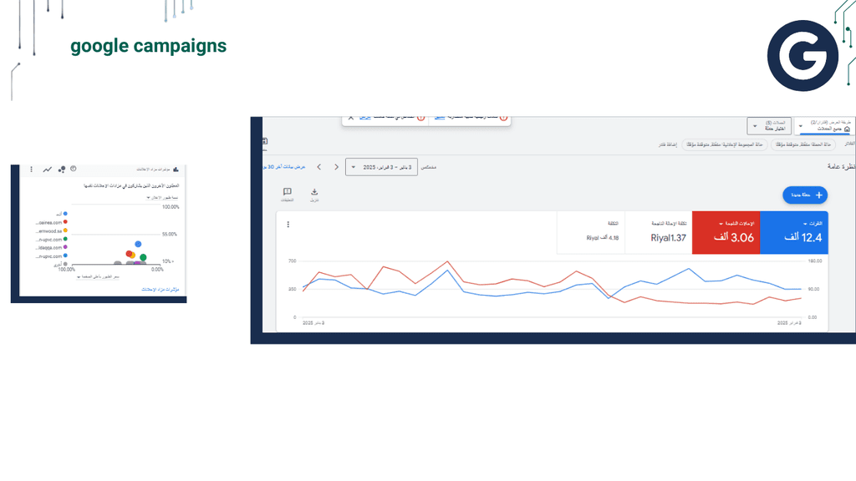The width and height of the screenshot is (856, 481).
Task: Click the '350' label on chart left axis
Action: [292, 289]
